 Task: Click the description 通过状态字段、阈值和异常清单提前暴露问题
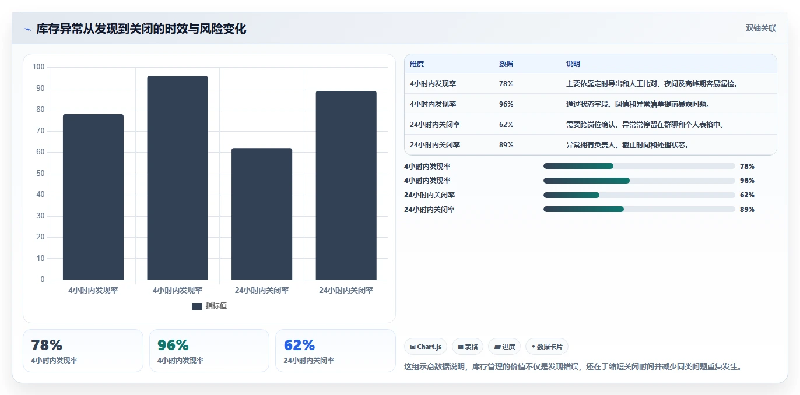pyautogui.click(x=638, y=104)
